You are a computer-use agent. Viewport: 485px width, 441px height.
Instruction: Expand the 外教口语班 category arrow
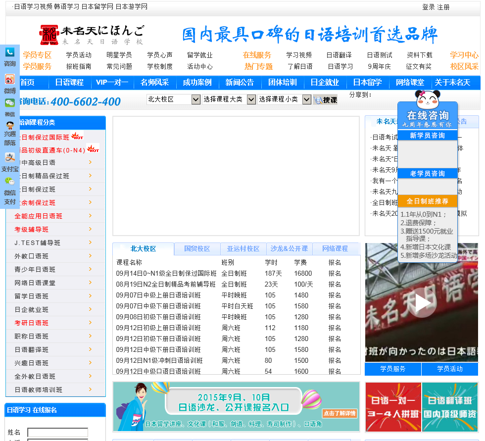point(90,255)
